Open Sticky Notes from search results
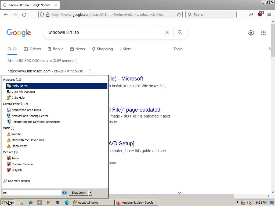Viewport: 275px width, 206px height. pyautogui.click(x=56, y=86)
